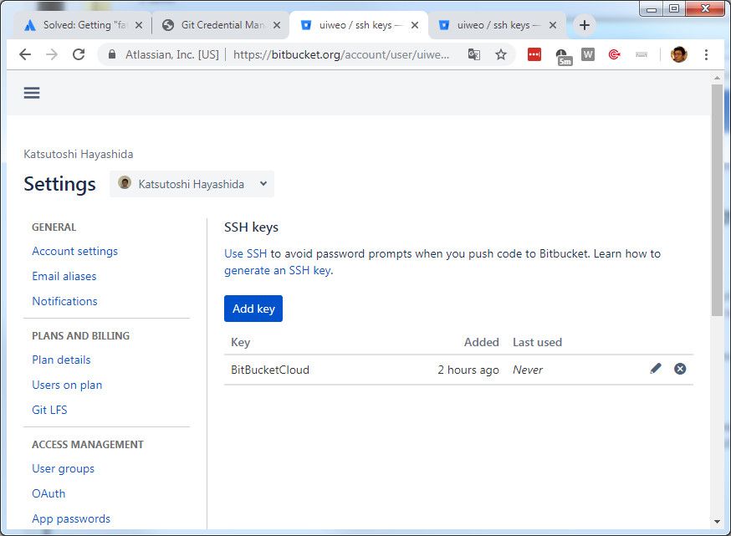Screen dimensions: 731x536
Task: Click the Added column header
Action: (x=482, y=342)
